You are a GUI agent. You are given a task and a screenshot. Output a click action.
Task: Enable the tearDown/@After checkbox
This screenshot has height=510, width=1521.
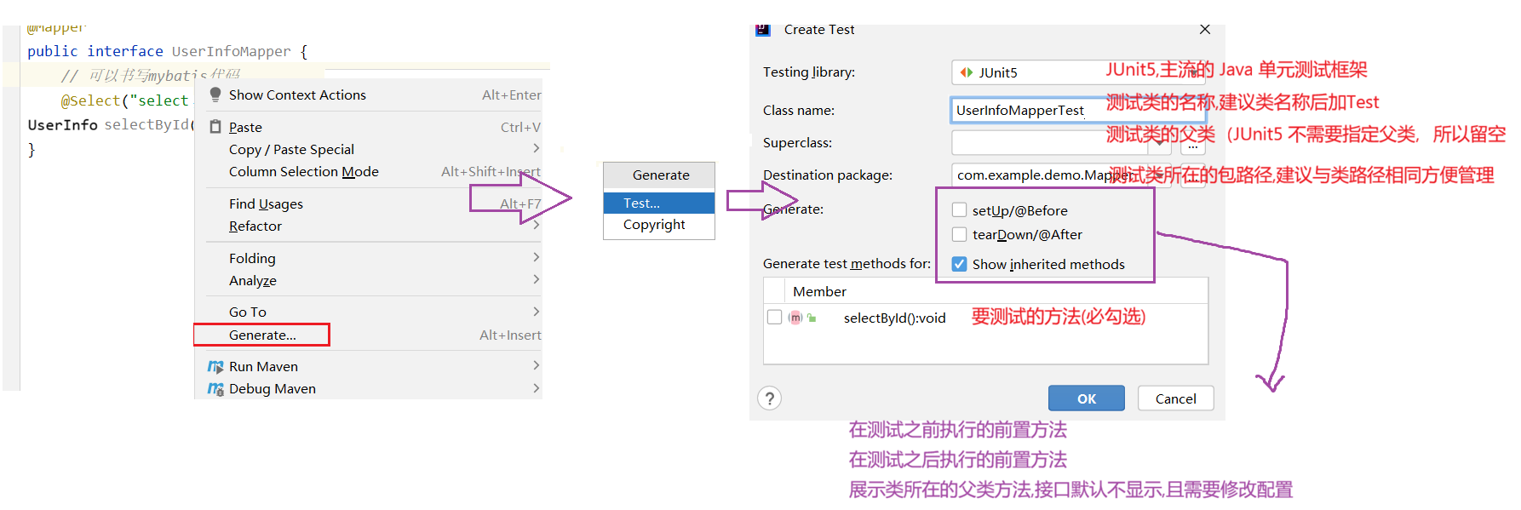960,234
